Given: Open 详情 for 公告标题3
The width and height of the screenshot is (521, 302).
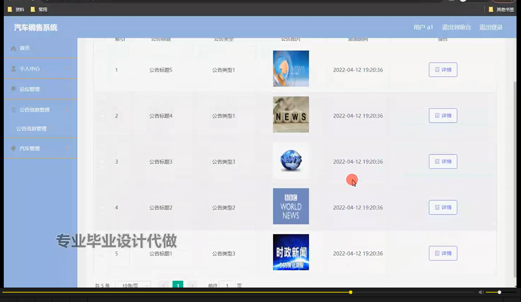Looking at the screenshot, I should [x=443, y=161].
